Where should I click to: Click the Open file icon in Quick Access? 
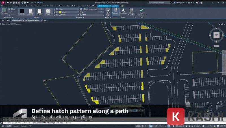click(11, 3)
